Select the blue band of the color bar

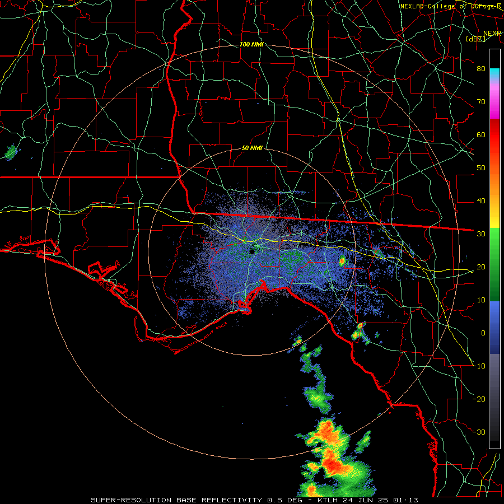click(x=494, y=327)
